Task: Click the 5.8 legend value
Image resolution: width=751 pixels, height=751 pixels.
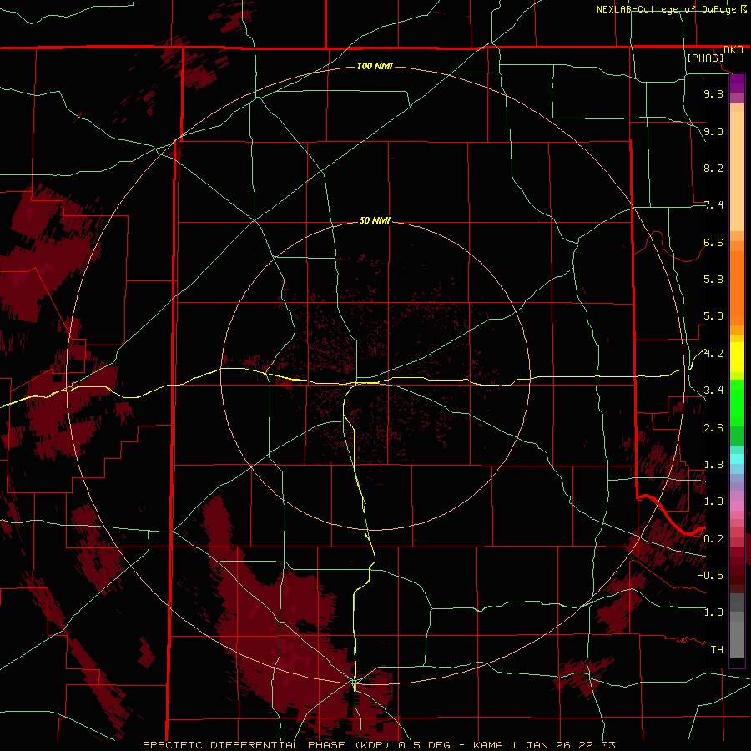Action: click(x=713, y=280)
